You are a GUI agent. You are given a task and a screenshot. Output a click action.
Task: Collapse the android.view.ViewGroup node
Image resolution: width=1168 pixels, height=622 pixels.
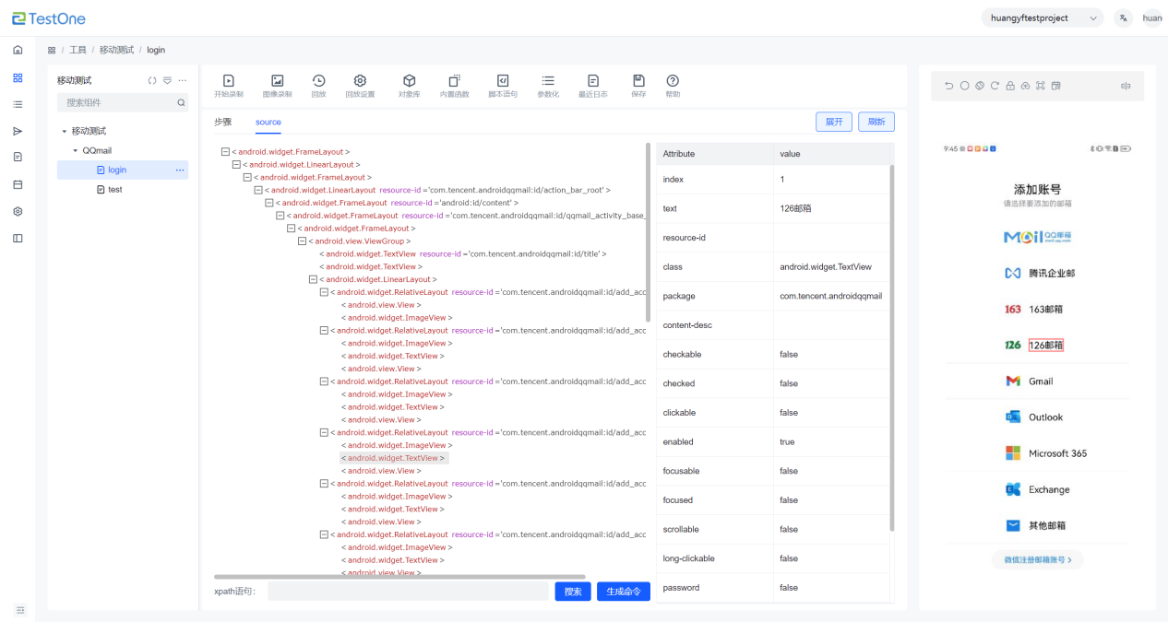point(302,241)
